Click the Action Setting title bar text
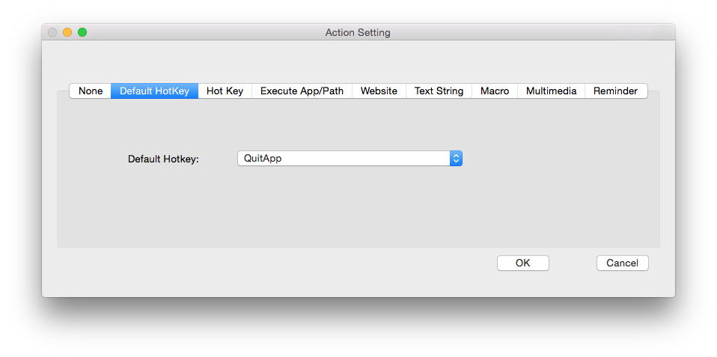The image size is (717, 357). coord(358,33)
